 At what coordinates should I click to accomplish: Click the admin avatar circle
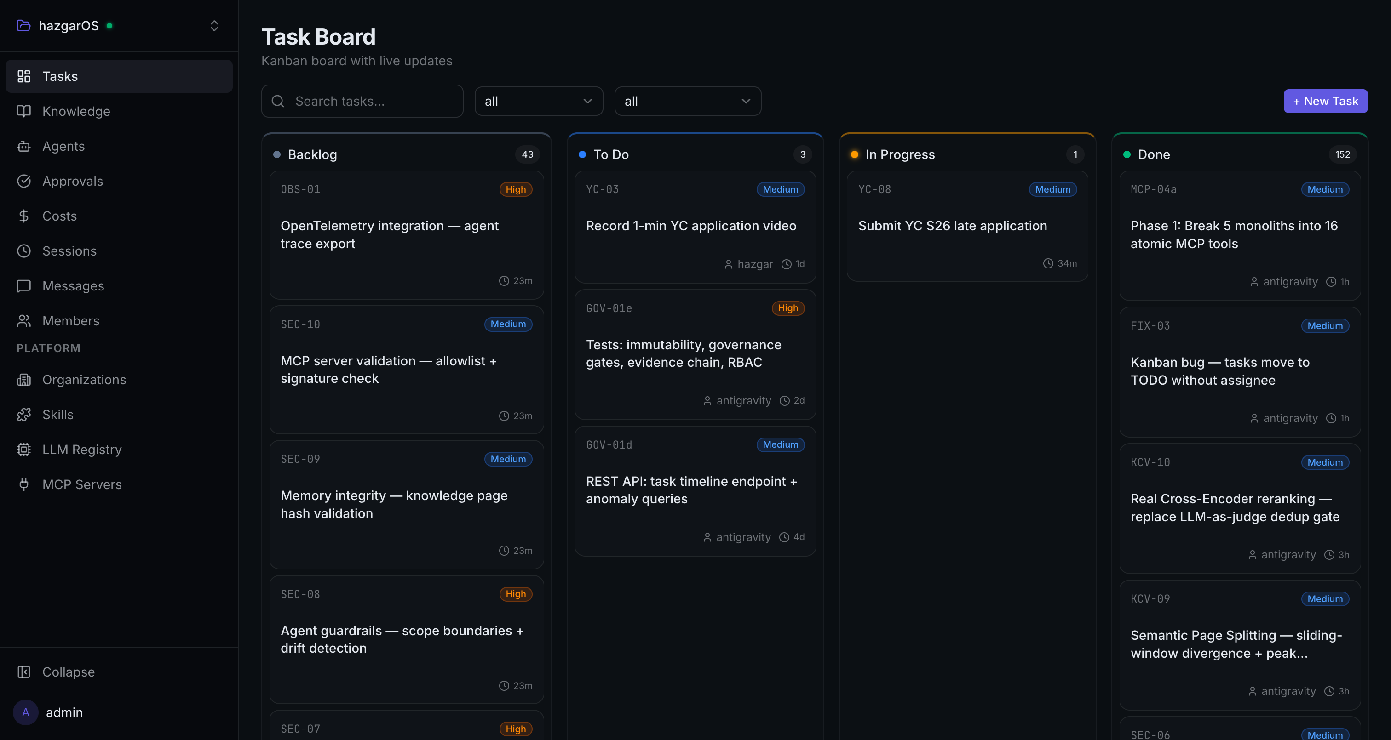coord(25,712)
